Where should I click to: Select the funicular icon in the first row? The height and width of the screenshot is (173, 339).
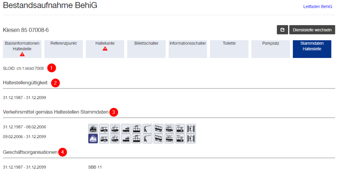coord(158,129)
